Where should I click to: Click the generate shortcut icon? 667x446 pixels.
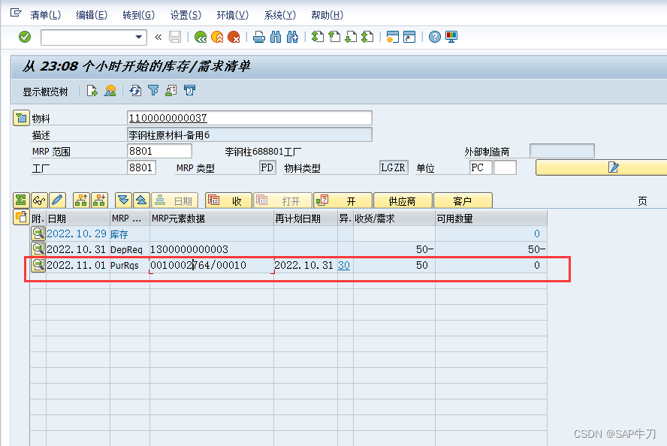coord(409,37)
